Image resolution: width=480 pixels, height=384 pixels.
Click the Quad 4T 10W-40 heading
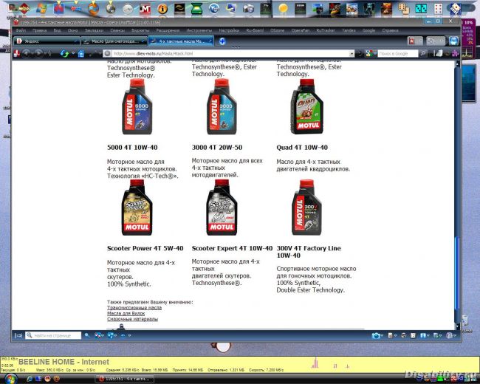pos(302,147)
